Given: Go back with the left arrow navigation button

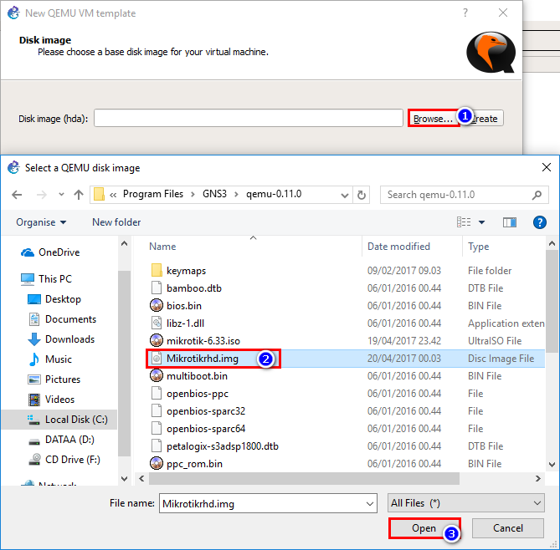Looking at the screenshot, I should tap(17, 195).
